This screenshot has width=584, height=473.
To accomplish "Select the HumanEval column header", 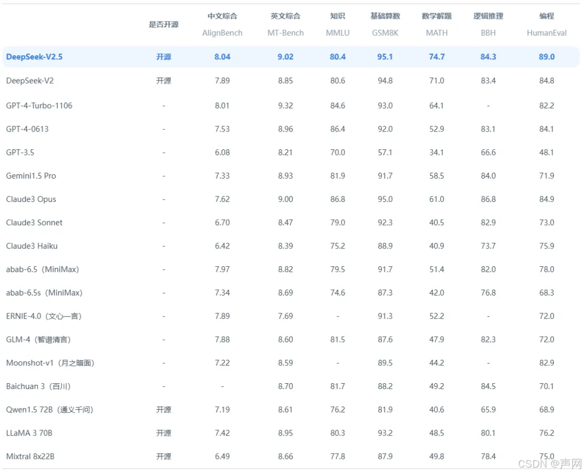I will (x=547, y=33).
